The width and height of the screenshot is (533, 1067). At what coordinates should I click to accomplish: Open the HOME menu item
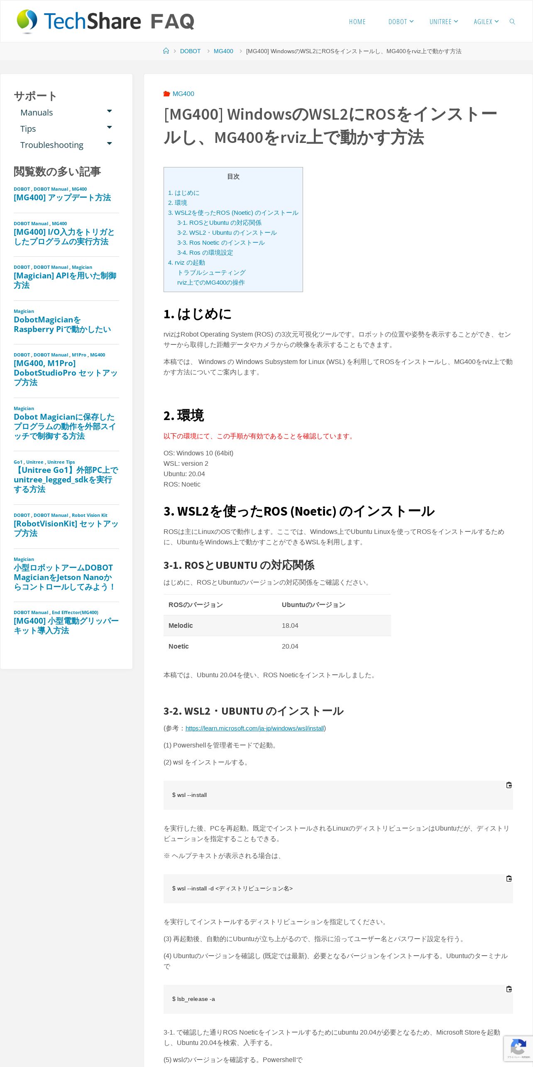click(357, 22)
